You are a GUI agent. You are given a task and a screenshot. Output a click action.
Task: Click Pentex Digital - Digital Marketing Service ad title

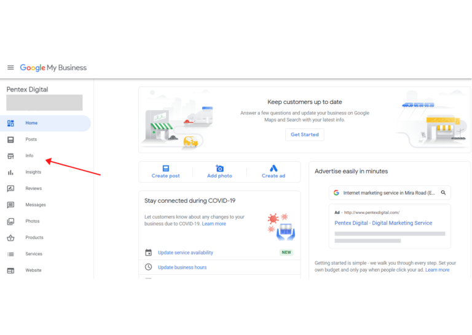click(383, 223)
